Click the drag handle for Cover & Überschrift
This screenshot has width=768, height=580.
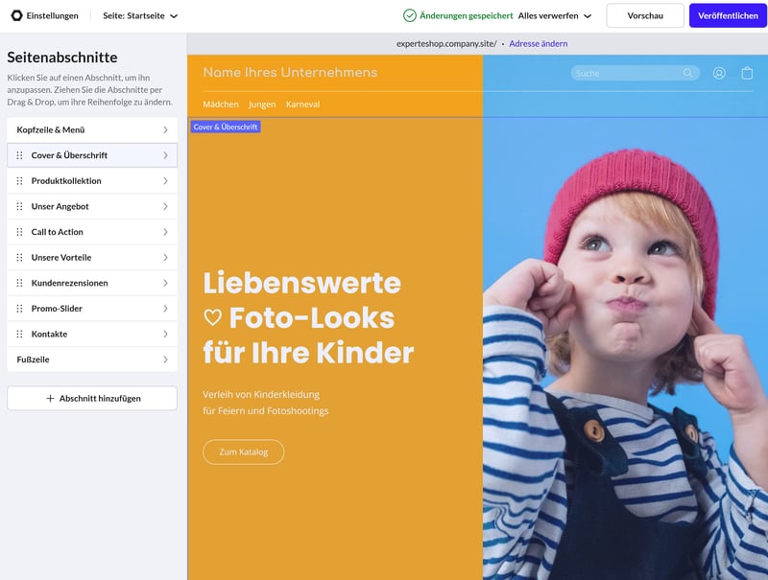pos(19,155)
